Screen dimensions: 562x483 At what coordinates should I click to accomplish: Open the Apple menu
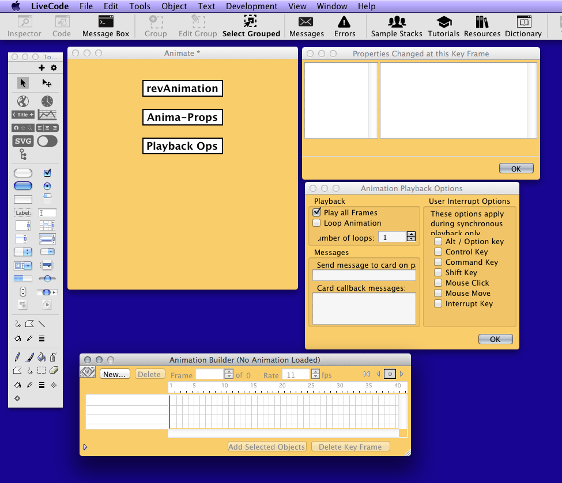point(16,6)
